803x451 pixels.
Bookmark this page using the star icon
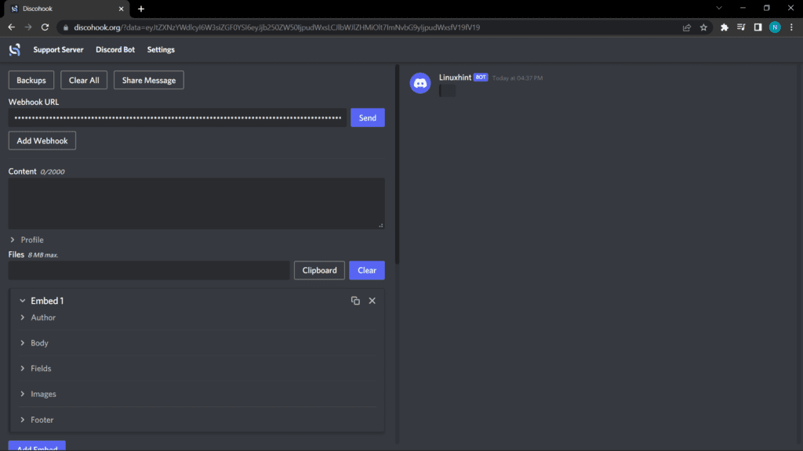pyautogui.click(x=703, y=27)
